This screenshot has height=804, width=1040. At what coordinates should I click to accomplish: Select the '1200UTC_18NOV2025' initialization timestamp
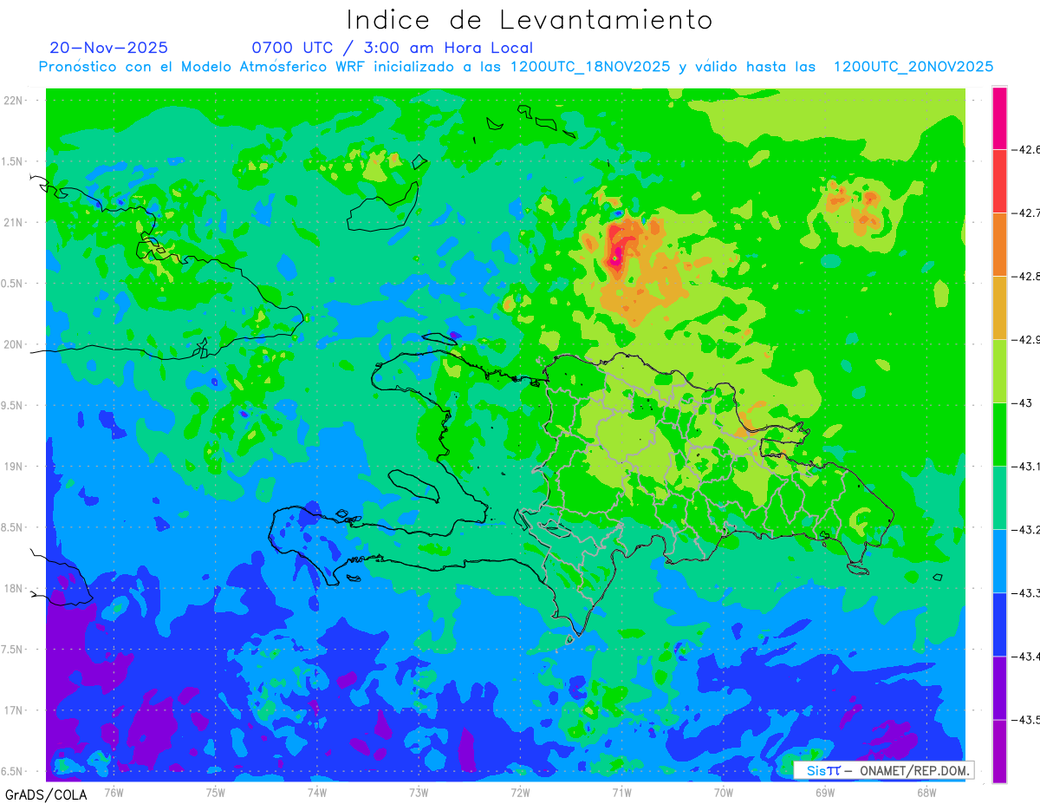590,67
